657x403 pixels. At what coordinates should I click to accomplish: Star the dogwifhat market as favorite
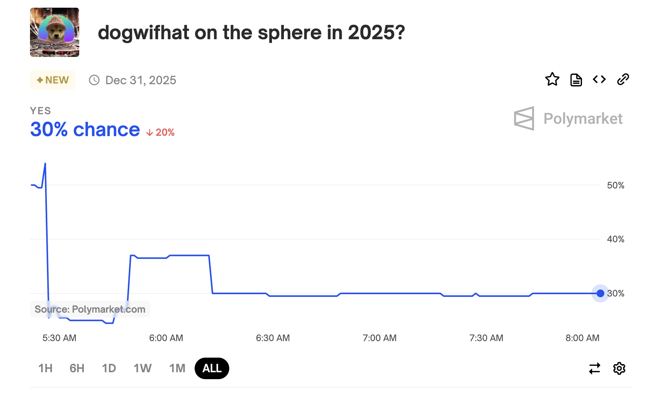tap(553, 80)
